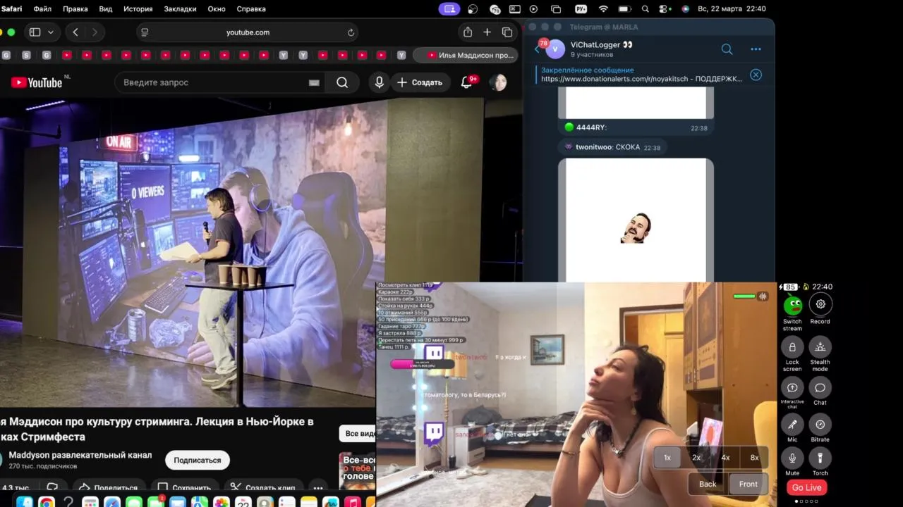Switch to Front camera

(749, 484)
